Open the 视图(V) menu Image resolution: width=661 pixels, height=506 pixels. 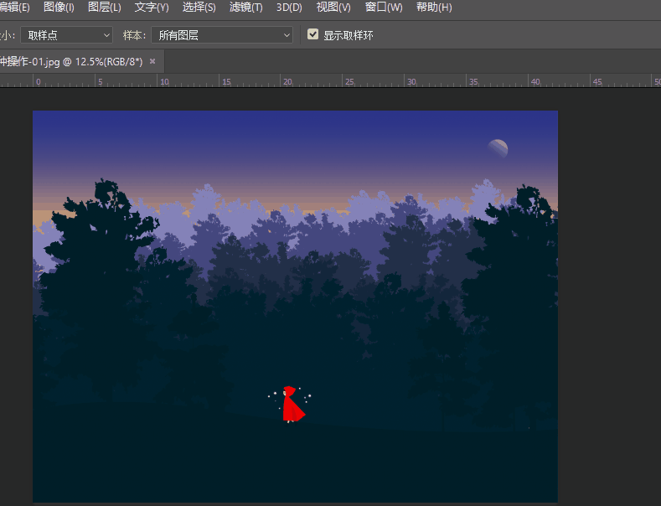[x=333, y=8]
